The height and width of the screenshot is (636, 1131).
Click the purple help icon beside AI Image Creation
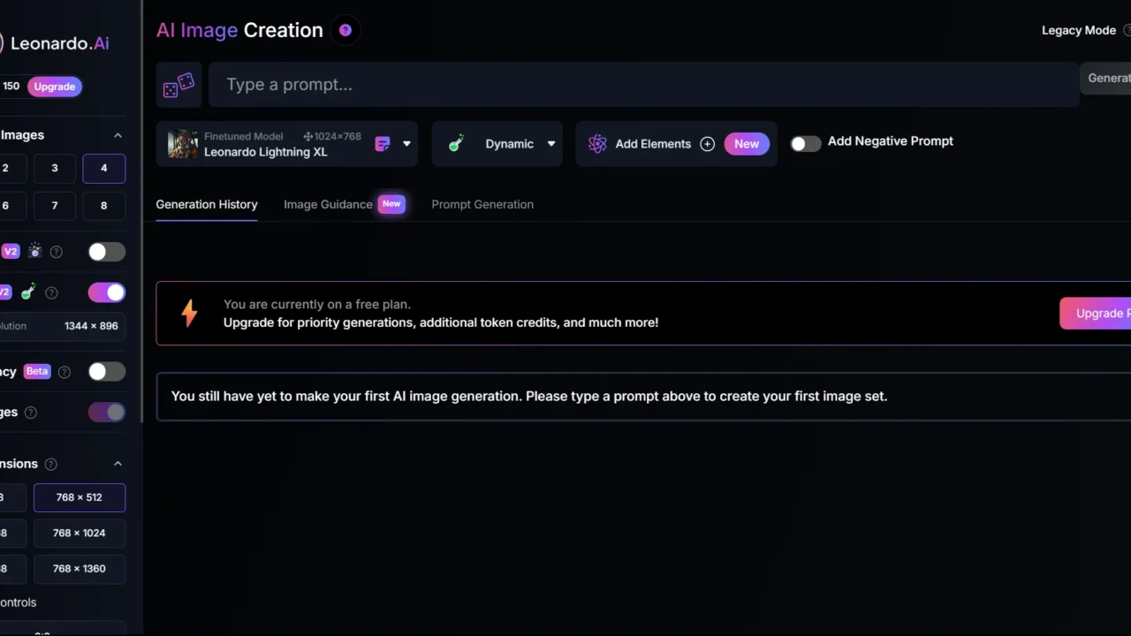[x=345, y=30]
